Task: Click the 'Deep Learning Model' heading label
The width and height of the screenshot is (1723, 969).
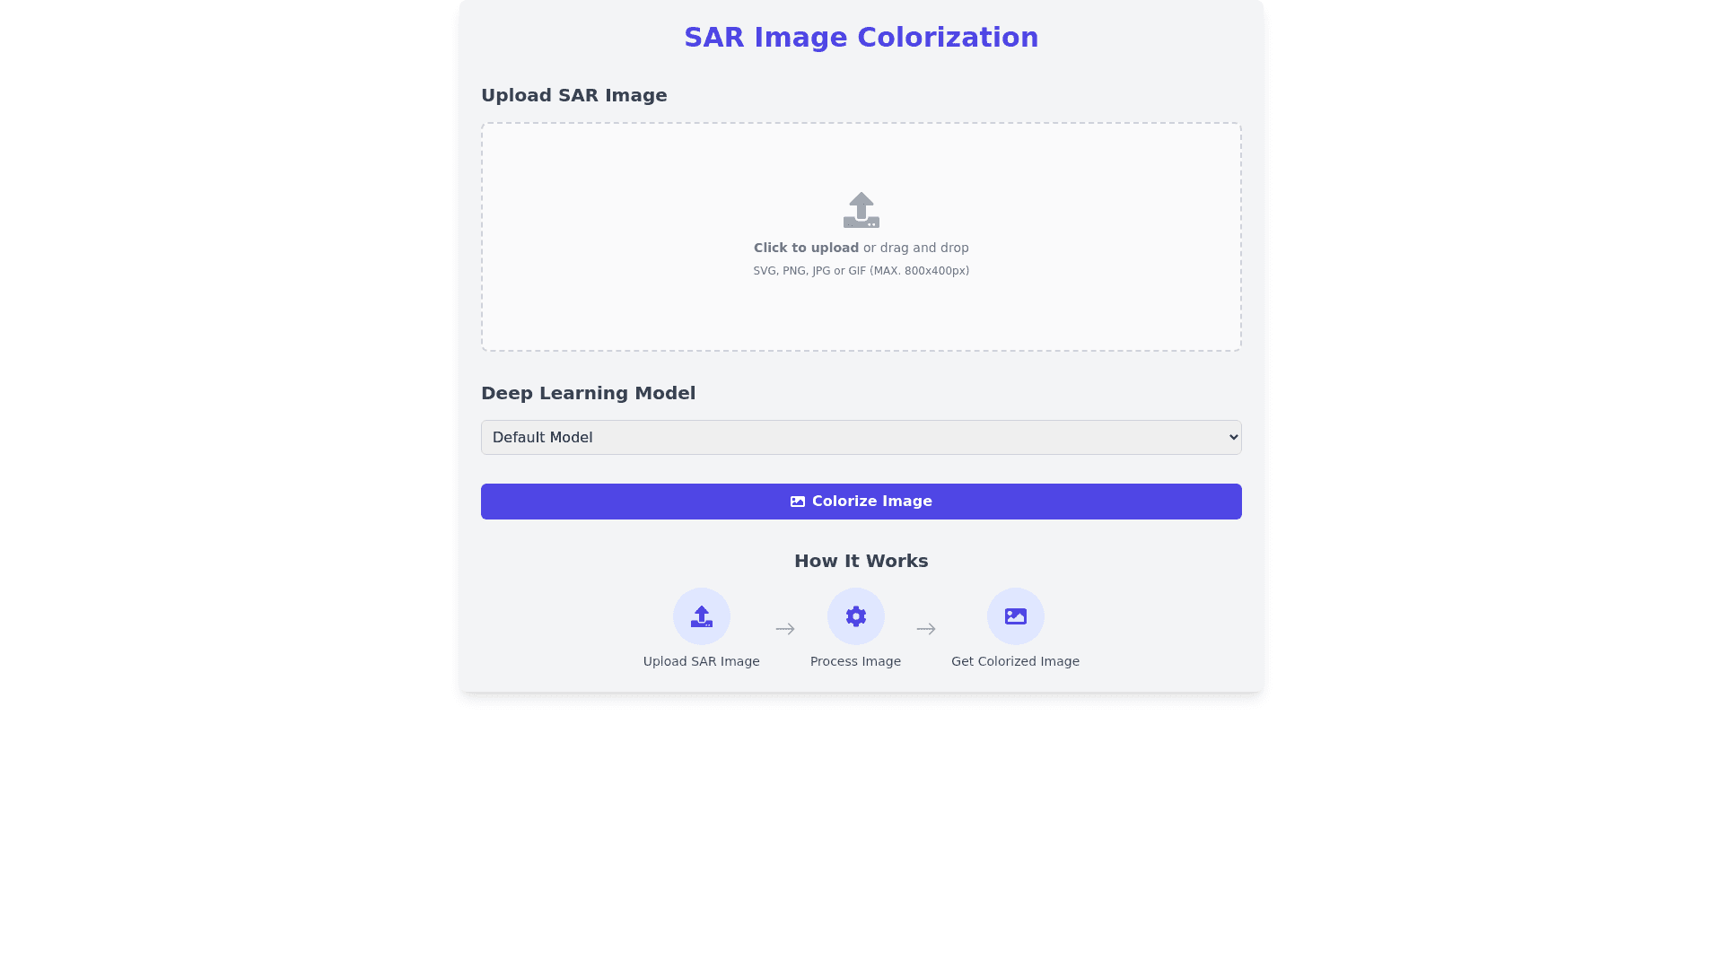Action: pyautogui.click(x=588, y=393)
